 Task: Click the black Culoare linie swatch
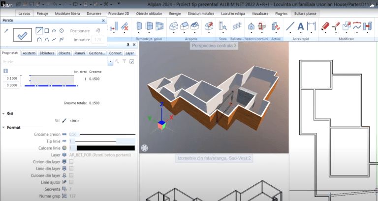(x=105, y=148)
